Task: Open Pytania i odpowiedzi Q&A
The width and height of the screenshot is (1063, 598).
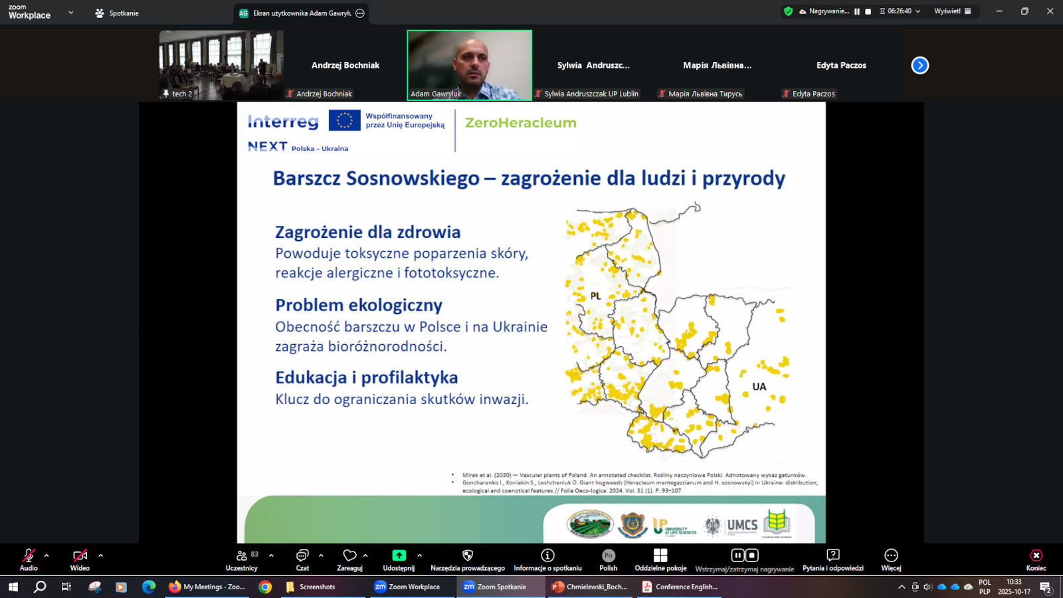Action: point(833,559)
